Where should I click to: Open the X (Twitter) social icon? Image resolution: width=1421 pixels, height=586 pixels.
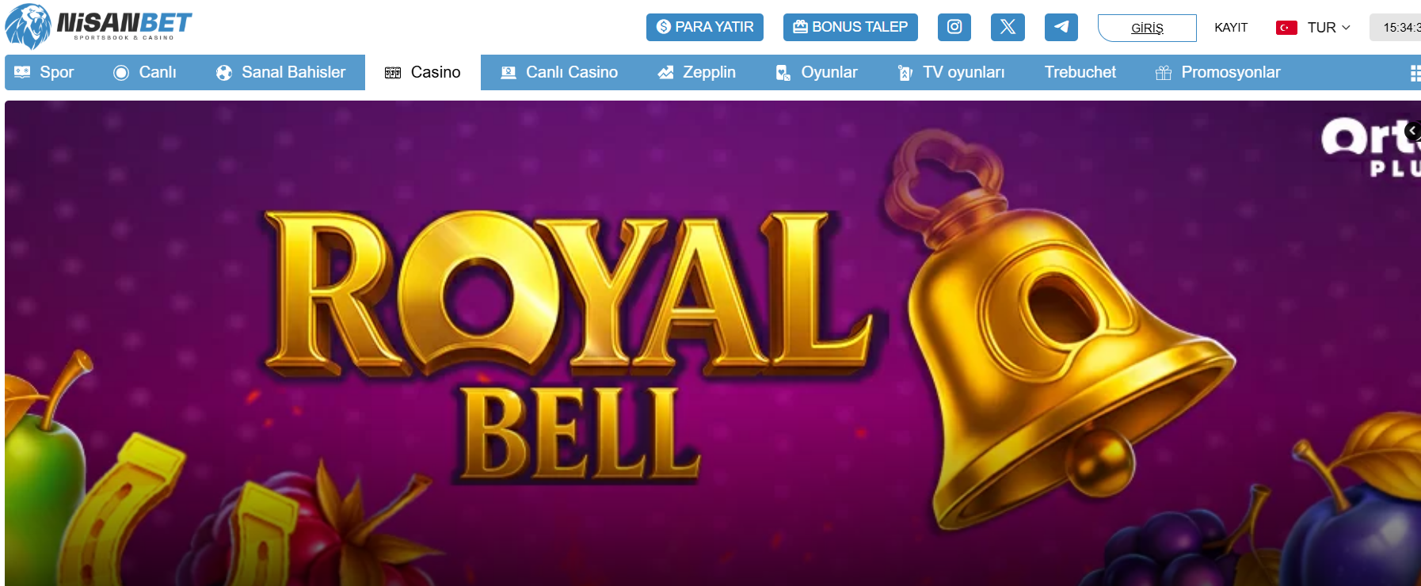pyautogui.click(x=1008, y=27)
